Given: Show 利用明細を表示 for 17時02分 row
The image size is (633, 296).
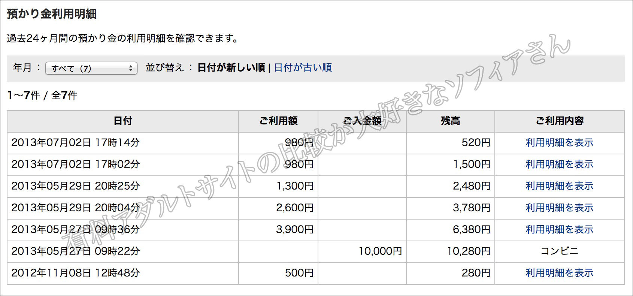Looking at the screenshot, I should pos(559,164).
